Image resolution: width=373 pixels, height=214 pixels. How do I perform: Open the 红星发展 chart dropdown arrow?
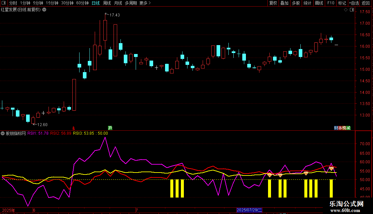[44, 10]
